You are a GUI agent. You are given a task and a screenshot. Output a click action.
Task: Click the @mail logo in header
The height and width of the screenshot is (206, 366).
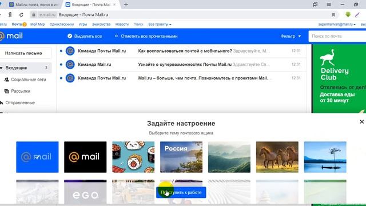tap(11, 36)
